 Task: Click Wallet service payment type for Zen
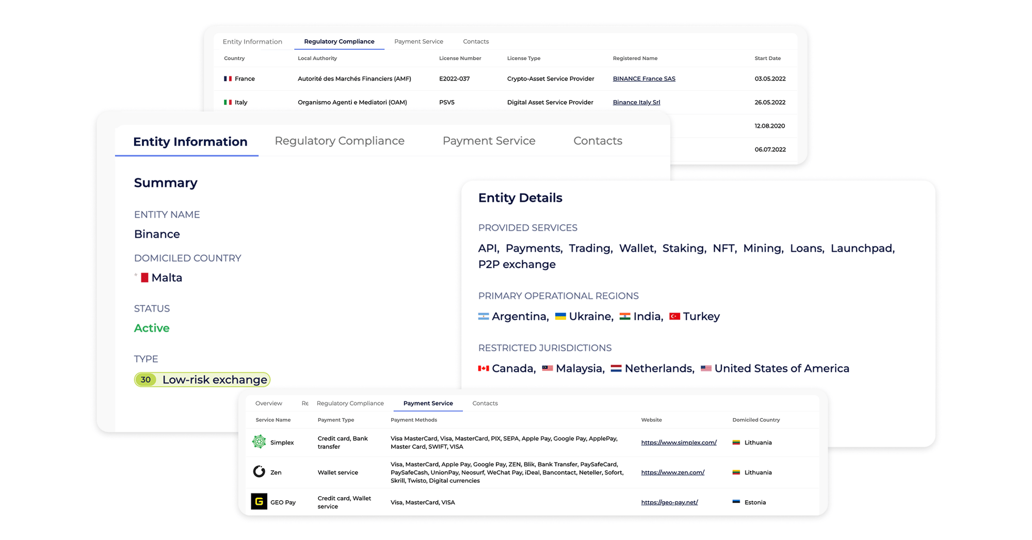[337, 472]
